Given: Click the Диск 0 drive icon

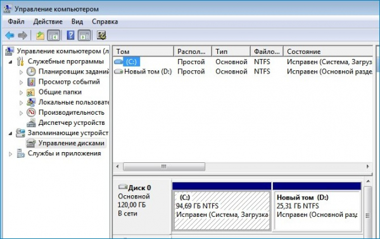Looking at the screenshot, I should (x=123, y=187).
